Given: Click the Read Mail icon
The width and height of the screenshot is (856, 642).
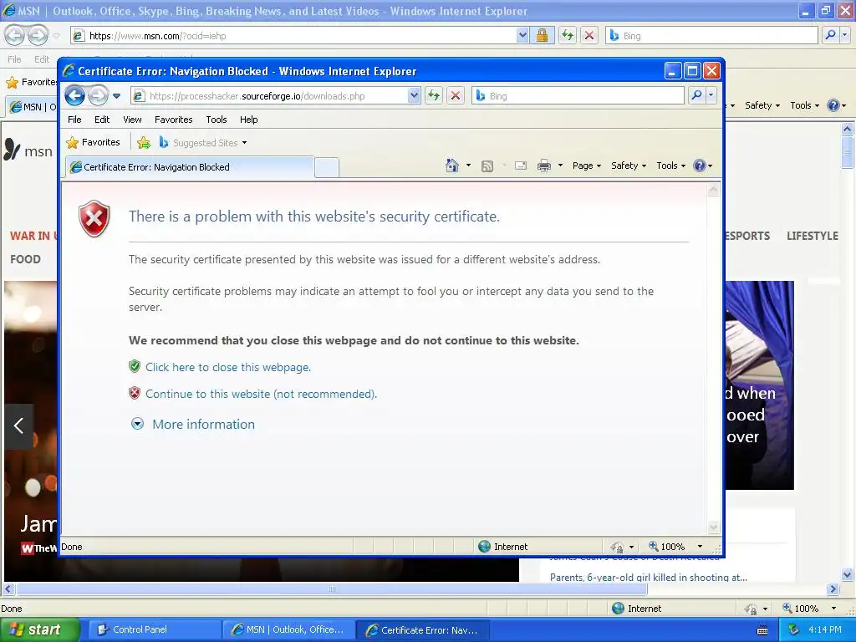Looking at the screenshot, I should (521, 166).
